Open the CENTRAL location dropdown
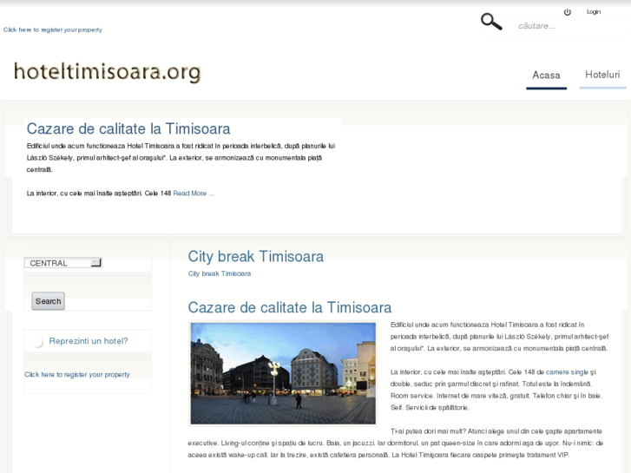631x473 pixels. (62, 263)
